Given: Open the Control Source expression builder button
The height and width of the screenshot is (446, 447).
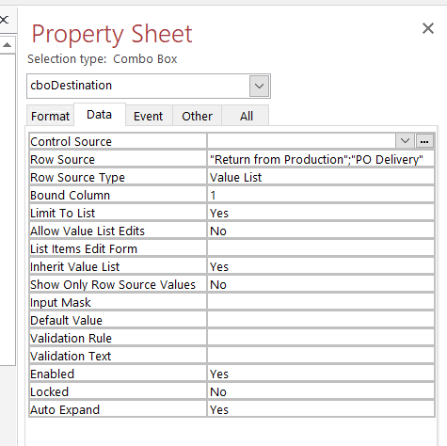Looking at the screenshot, I should (424, 141).
